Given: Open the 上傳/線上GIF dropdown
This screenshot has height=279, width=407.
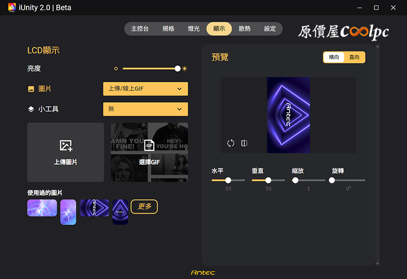Looking at the screenshot, I should point(146,89).
